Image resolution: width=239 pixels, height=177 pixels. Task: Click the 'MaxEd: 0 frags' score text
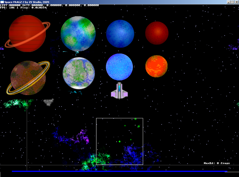(217, 163)
